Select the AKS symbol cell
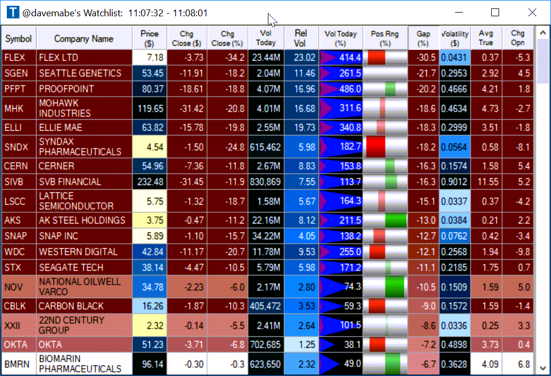The width and height of the screenshot is (551, 376). pyautogui.click(x=19, y=220)
